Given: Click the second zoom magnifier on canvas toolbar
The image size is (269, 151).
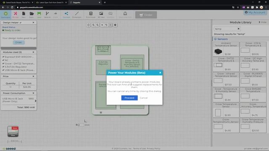Looking at the screenshot, I should (98, 25).
